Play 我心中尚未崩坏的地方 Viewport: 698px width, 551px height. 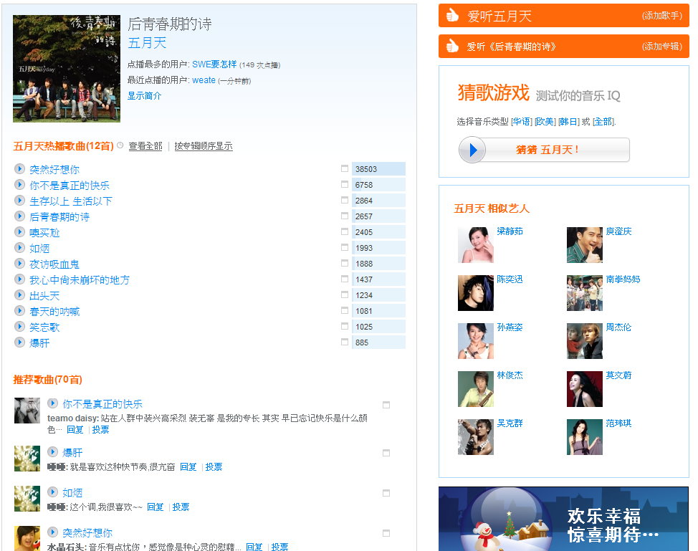tap(19, 279)
